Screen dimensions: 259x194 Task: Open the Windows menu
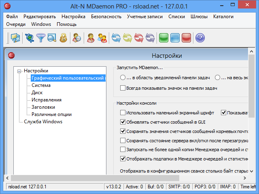41,24
